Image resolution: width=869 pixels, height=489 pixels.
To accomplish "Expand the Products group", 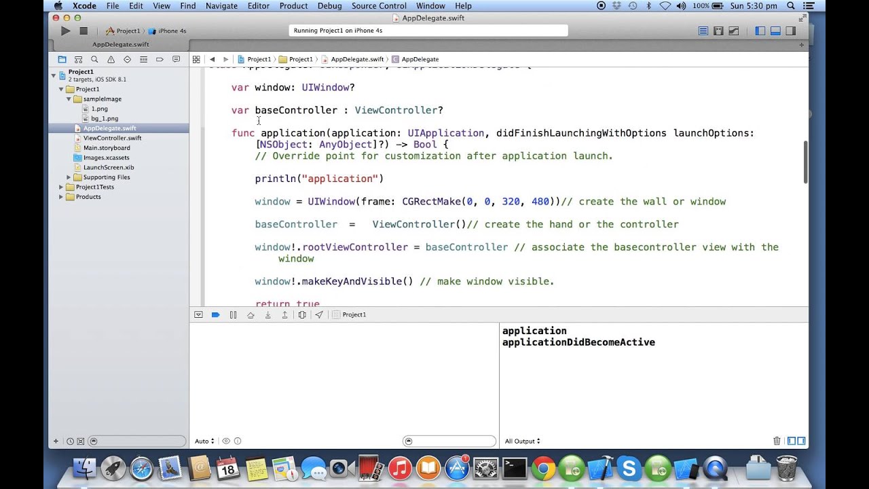I will [60, 197].
